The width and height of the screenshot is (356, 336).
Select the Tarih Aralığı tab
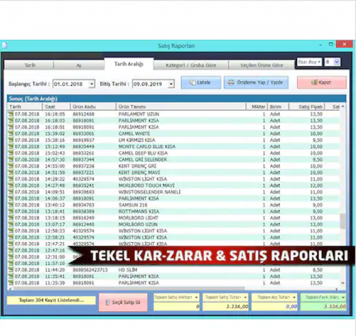[x=129, y=64]
